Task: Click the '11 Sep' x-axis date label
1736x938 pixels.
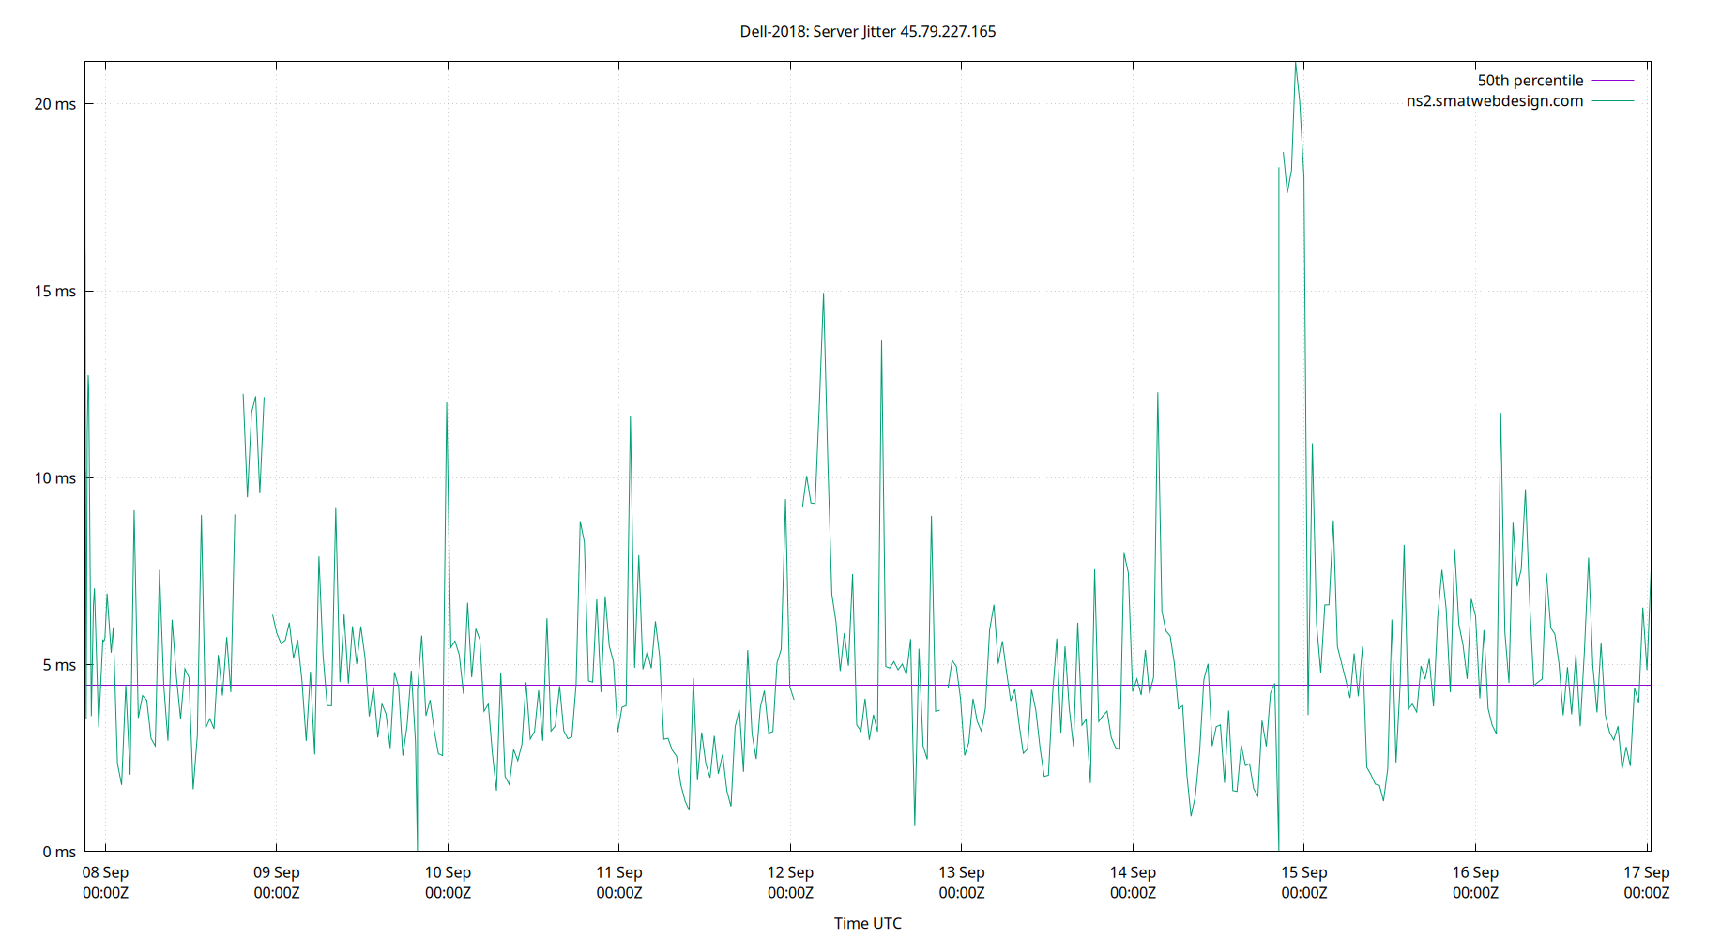Action: (x=619, y=872)
